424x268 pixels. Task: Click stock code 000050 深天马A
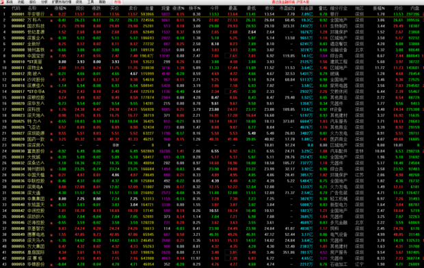click(18, 241)
